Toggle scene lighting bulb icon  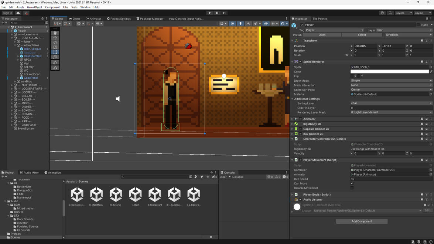(240, 24)
